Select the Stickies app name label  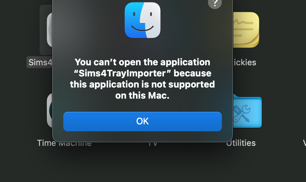click(x=244, y=63)
